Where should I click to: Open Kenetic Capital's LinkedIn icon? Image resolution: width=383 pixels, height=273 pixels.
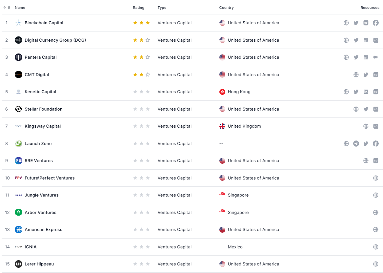366,92
